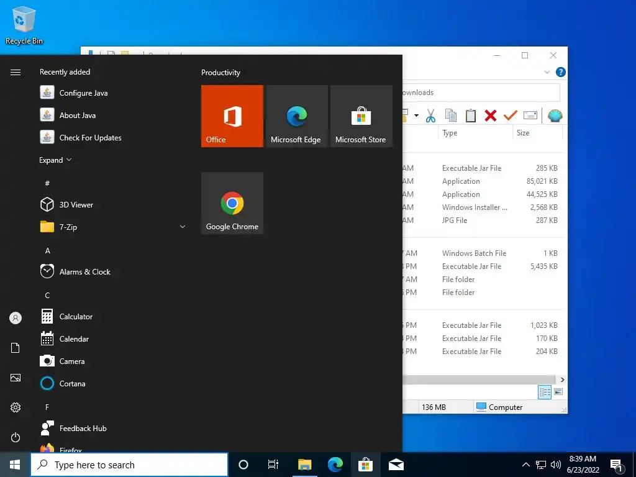
Task: Launch Google Chrome tile
Action: click(x=232, y=203)
